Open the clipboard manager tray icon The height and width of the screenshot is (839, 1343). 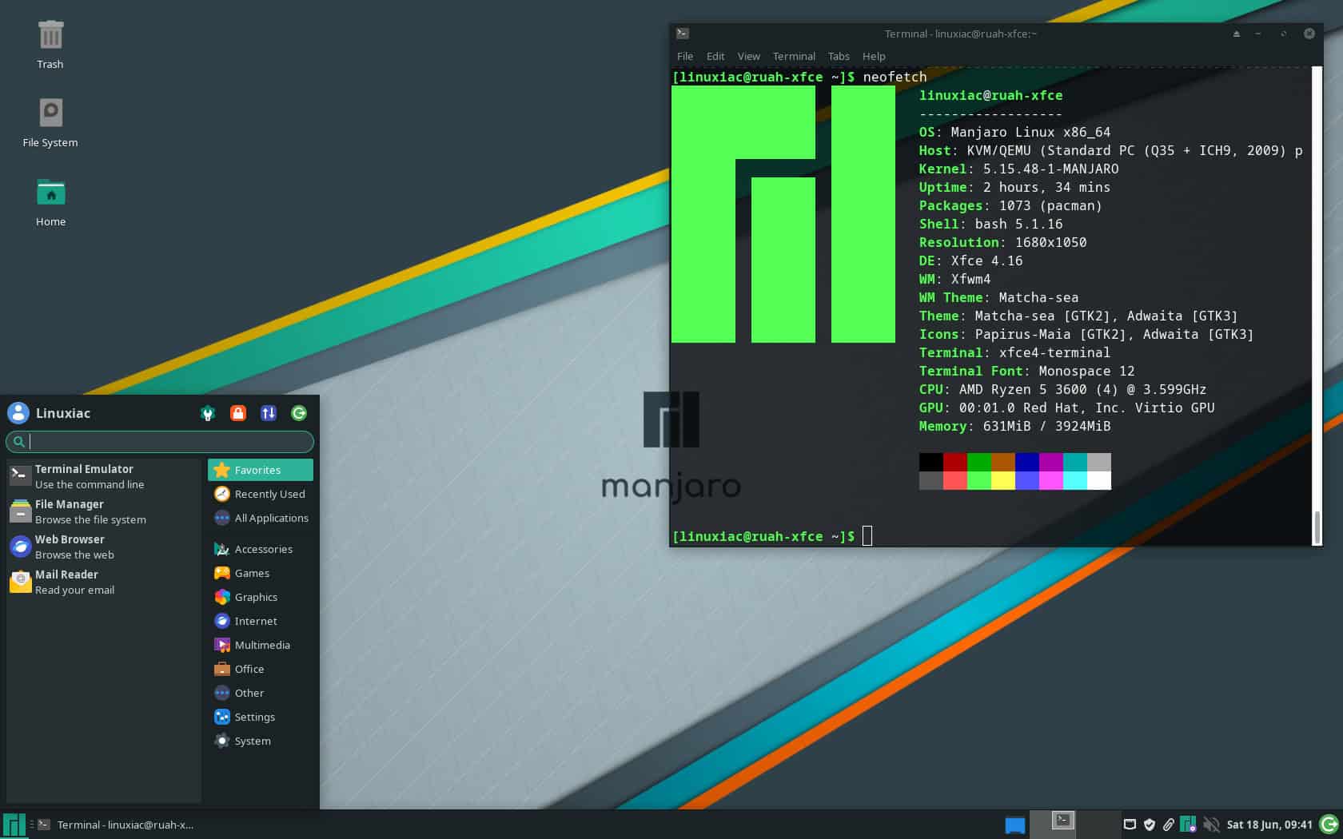[x=1130, y=824]
